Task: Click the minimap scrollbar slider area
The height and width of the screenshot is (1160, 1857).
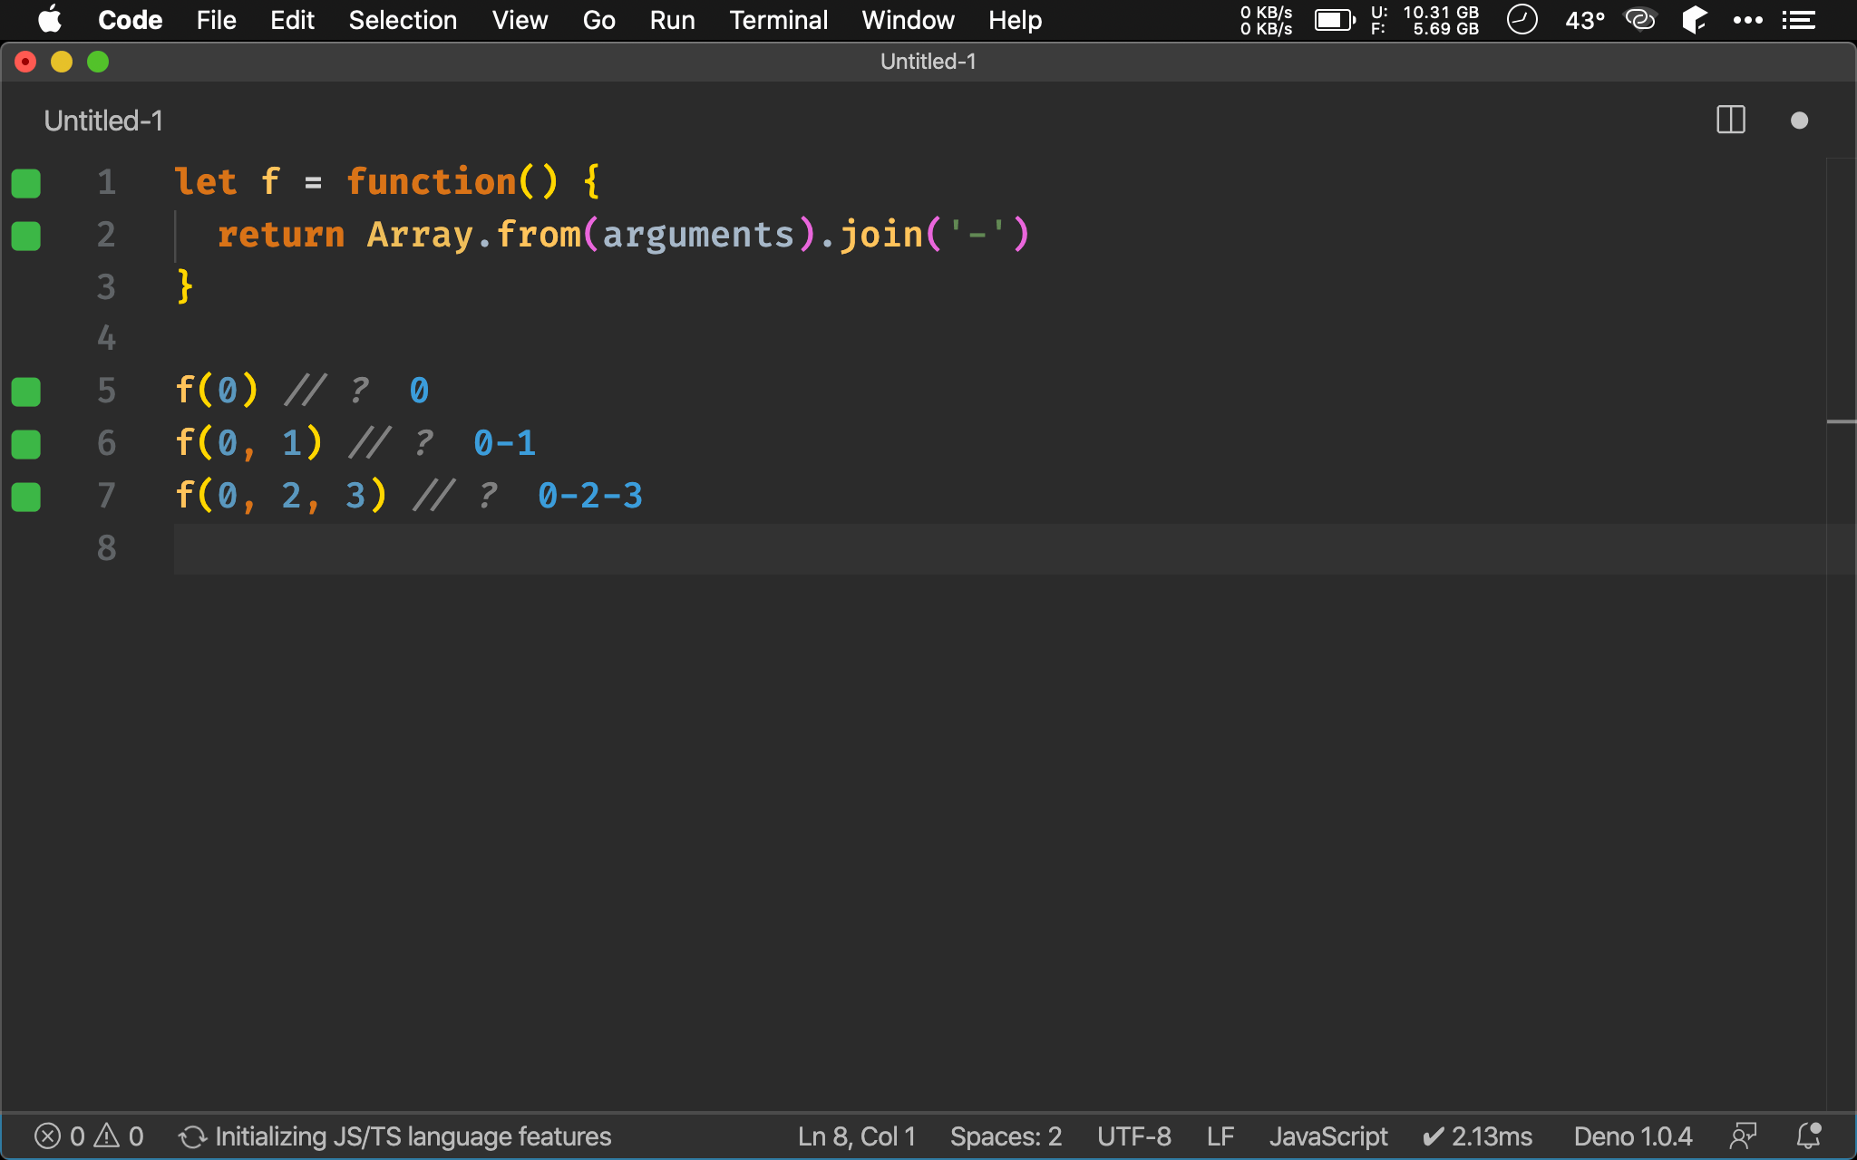Action: click(x=1841, y=421)
